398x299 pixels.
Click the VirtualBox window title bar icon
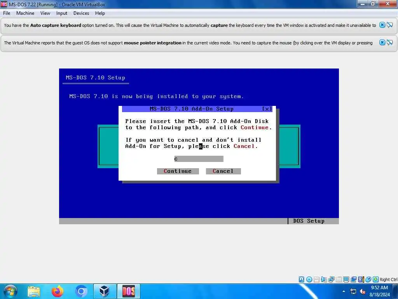tap(4, 4)
